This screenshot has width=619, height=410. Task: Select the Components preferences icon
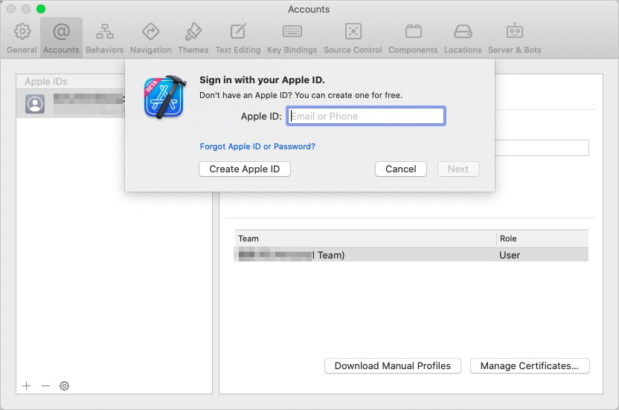413,37
